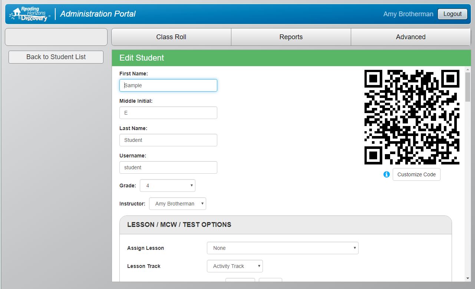Click into the Middle Initial field

[168, 113]
